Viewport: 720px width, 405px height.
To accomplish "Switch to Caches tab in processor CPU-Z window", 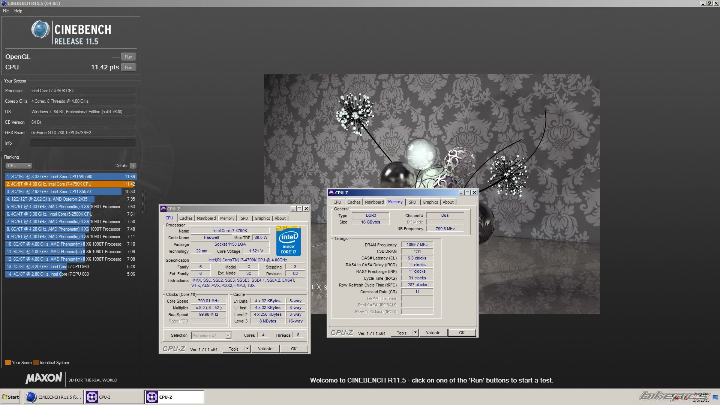I will (x=186, y=218).
